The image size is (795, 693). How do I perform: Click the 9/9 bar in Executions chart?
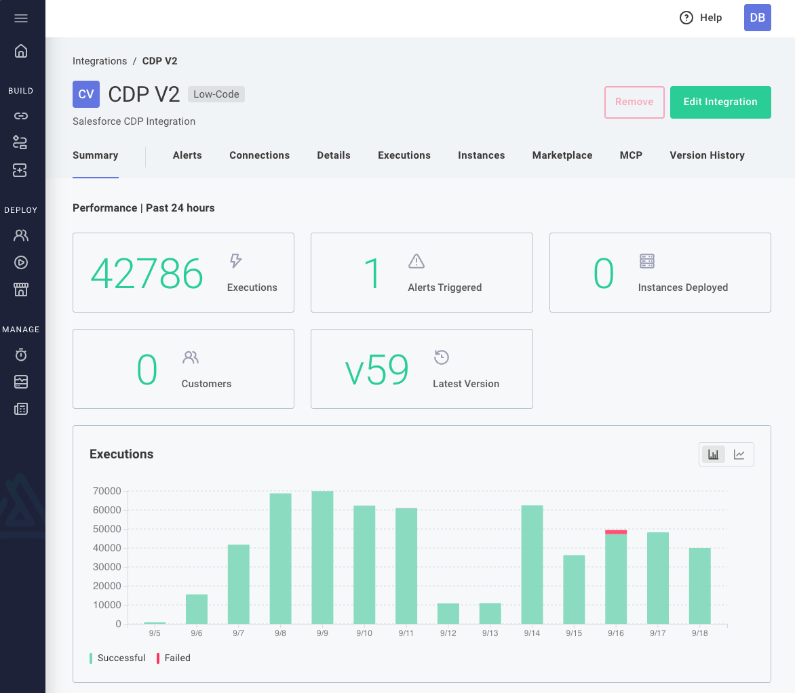pos(322,557)
